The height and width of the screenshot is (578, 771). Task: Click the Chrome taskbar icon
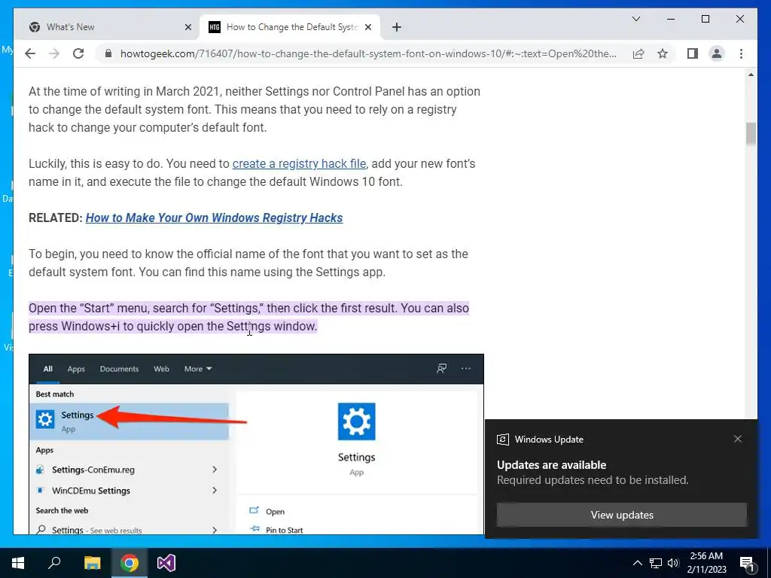click(130, 563)
